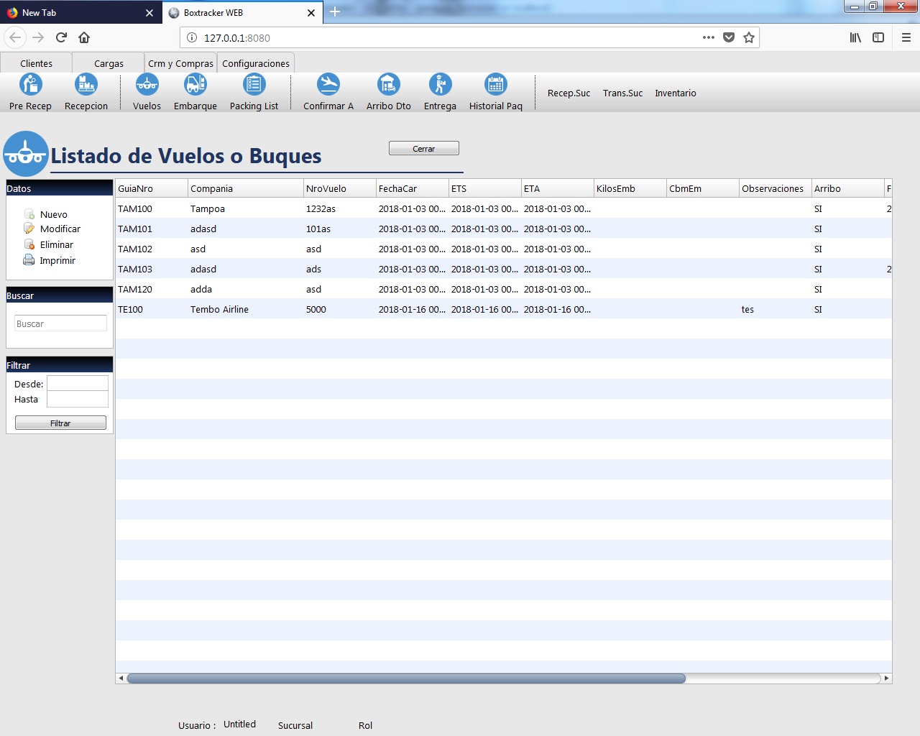This screenshot has height=736, width=920.
Task: Click the horizontal scrollbar right arrow
Action: [x=886, y=678]
